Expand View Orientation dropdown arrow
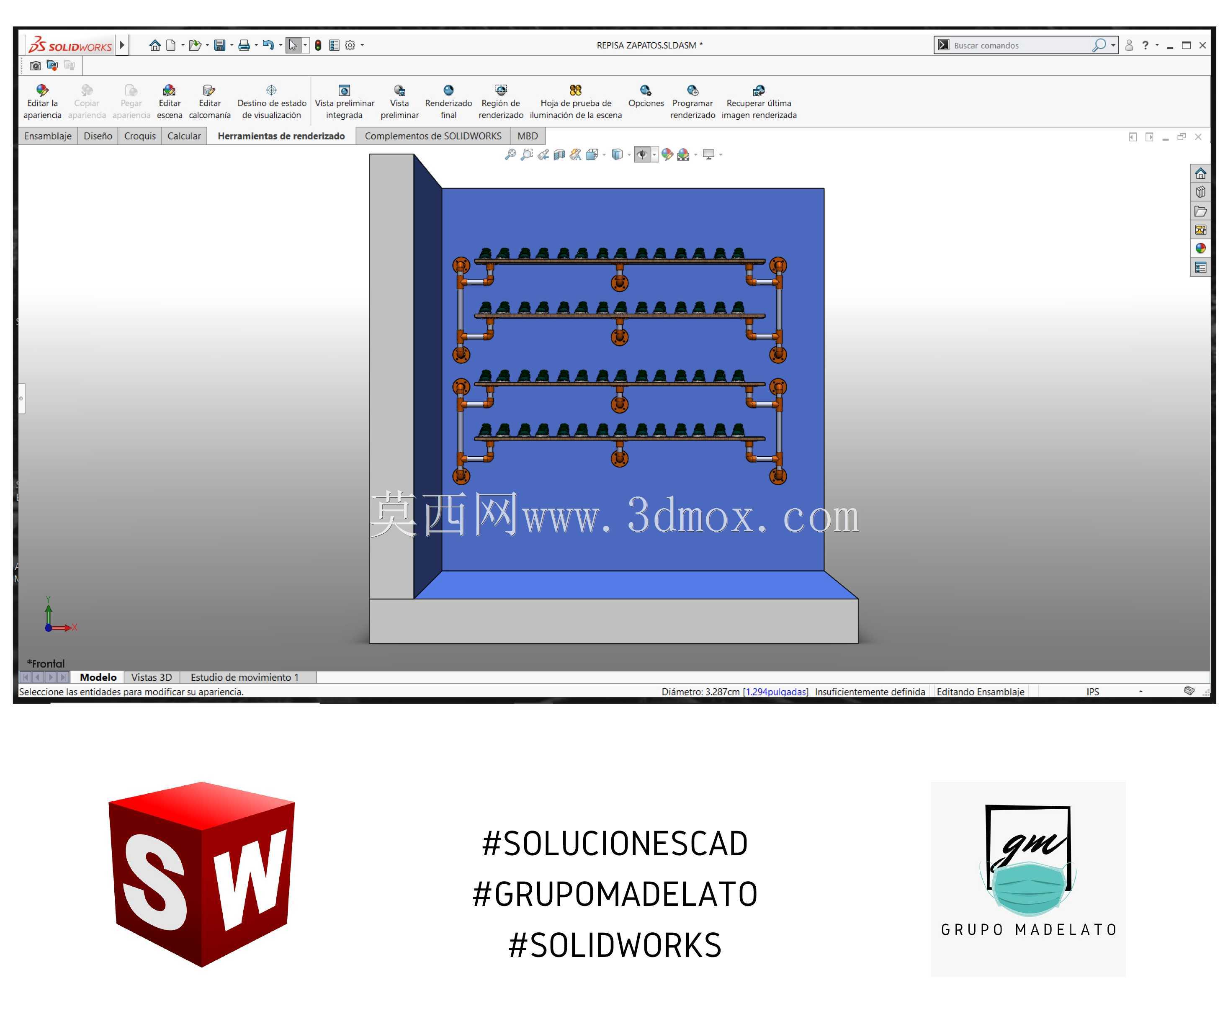 click(x=604, y=155)
